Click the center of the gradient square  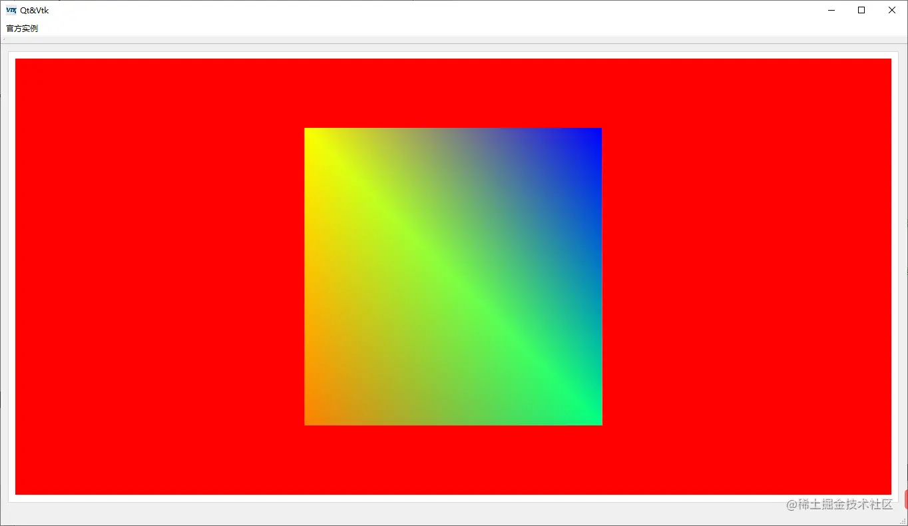tap(453, 276)
